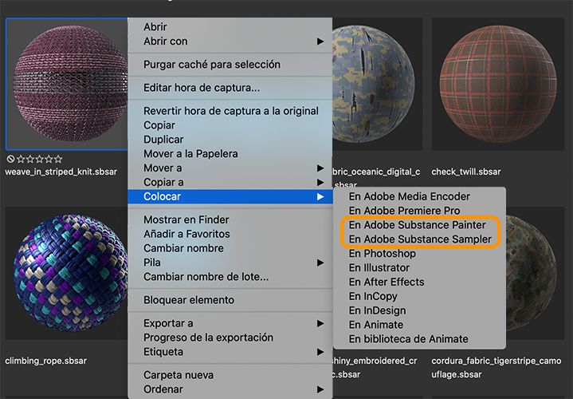This screenshot has width=573, height=399.
Task: Select the cordura tigerstripe camouflage thumbnail
Action: point(536,273)
